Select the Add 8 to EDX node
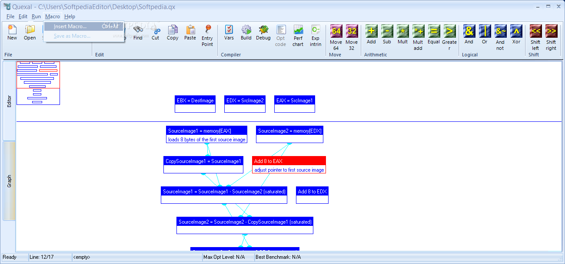The width and height of the screenshot is (565, 264). click(x=312, y=195)
